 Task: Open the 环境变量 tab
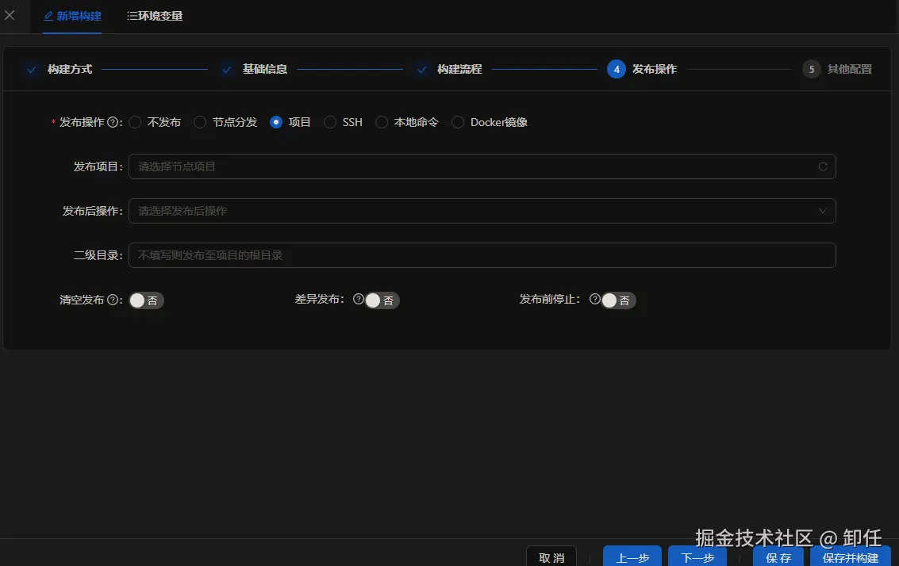154,16
